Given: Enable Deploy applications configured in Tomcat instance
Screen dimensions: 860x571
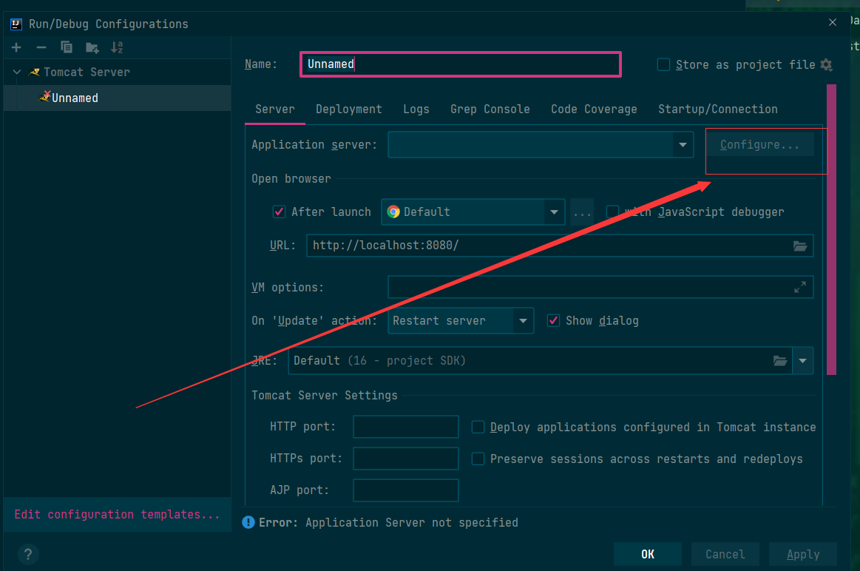Looking at the screenshot, I should tap(478, 427).
